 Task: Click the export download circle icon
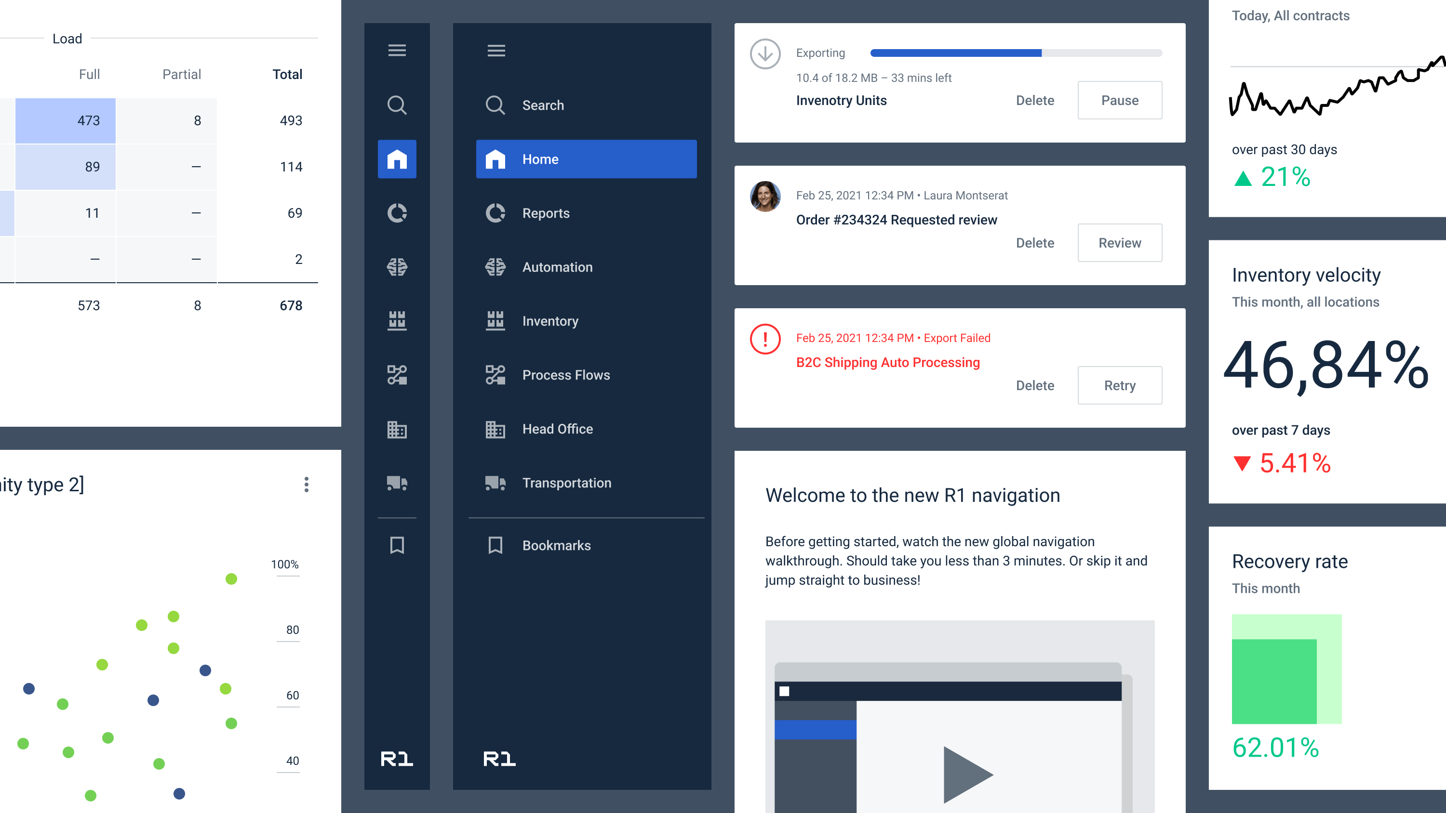(765, 54)
